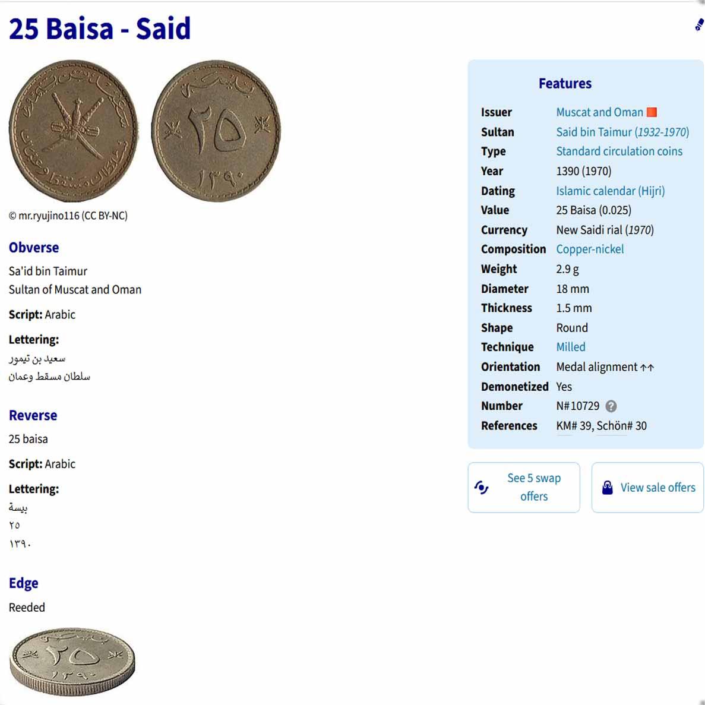Click the edit pencil icon top right
This screenshot has width=705, height=705.
(700, 24)
